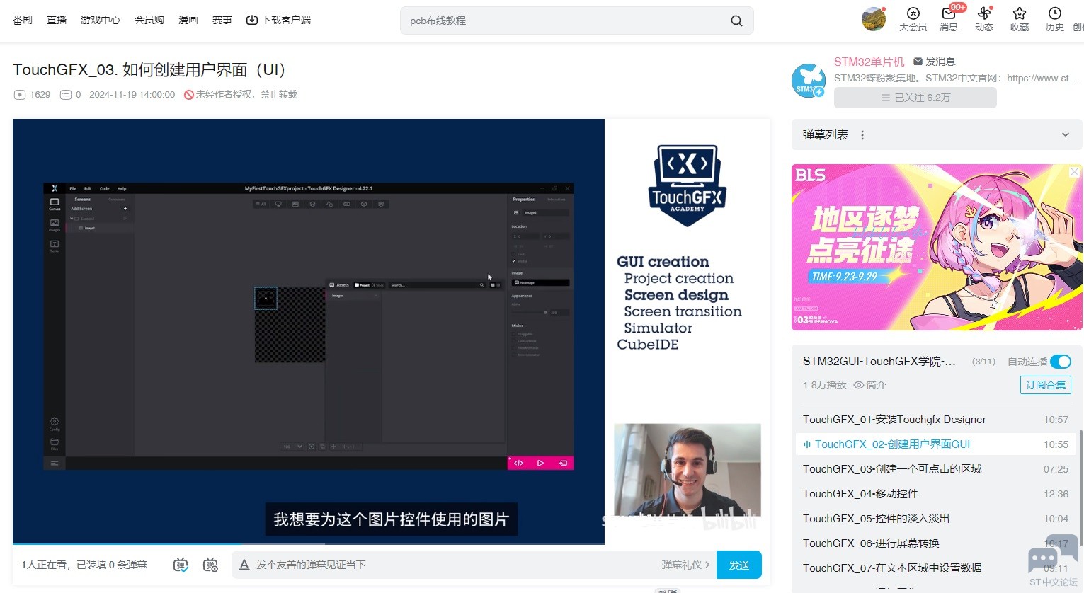The width and height of the screenshot is (1084, 593).
Task: Close the BLS advertisement banner
Action: coord(1074,172)
